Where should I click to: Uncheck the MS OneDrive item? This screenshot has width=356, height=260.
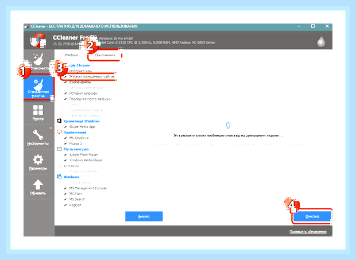click(x=65, y=138)
